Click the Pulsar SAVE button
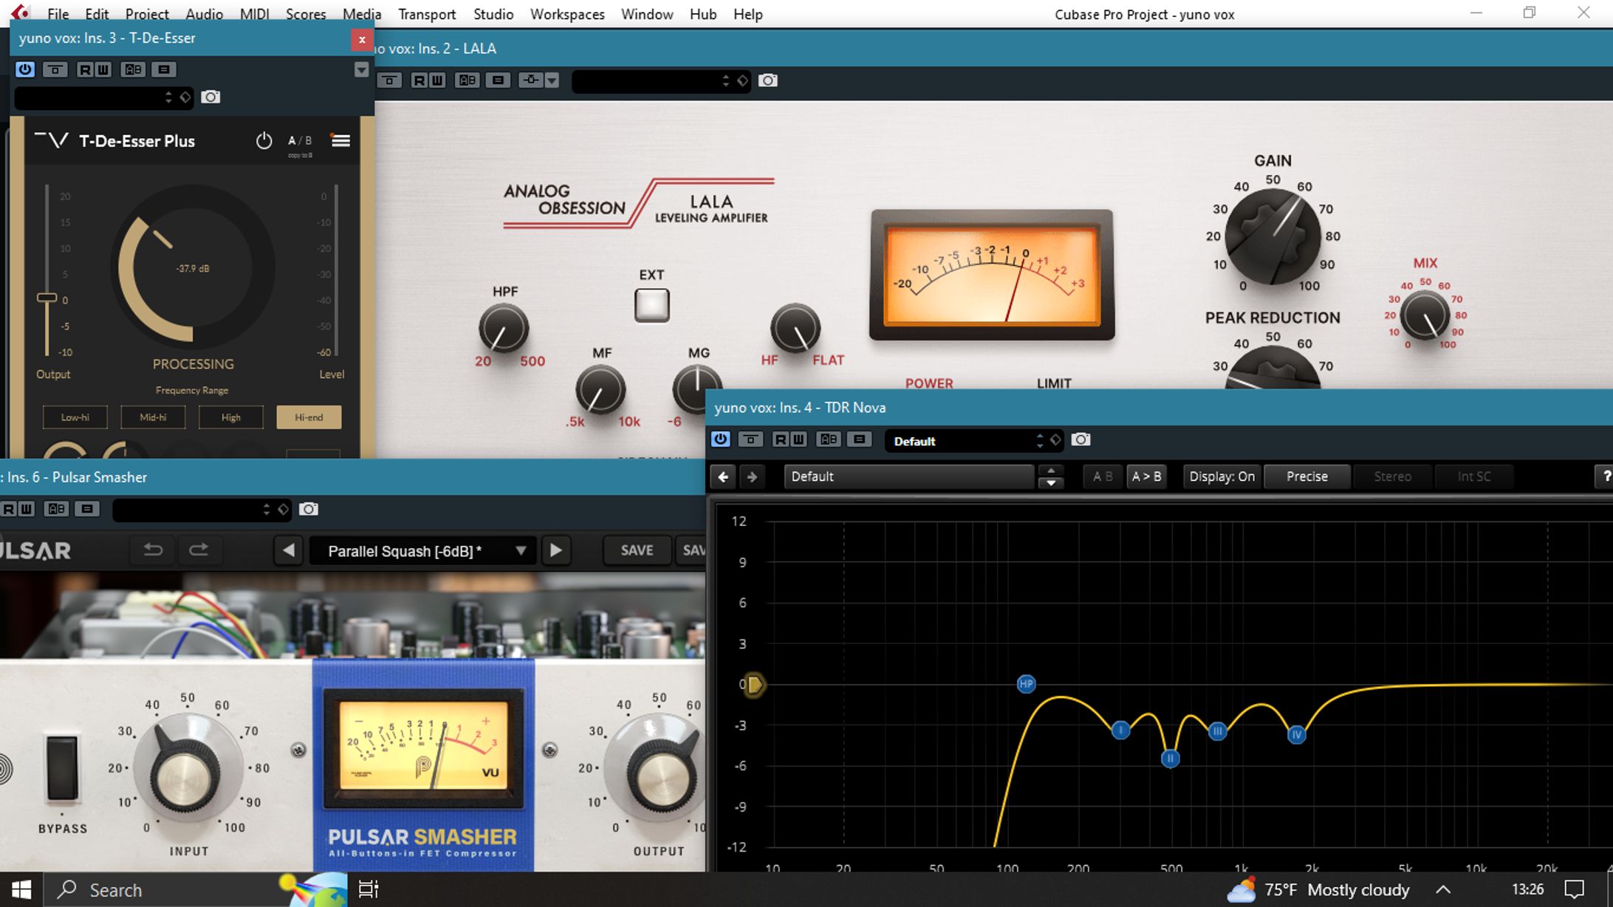 click(637, 550)
